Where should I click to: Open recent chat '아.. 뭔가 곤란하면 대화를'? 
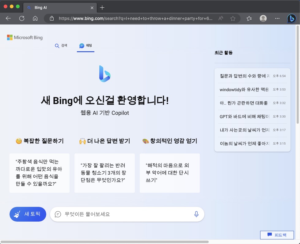click(x=253, y=103)
